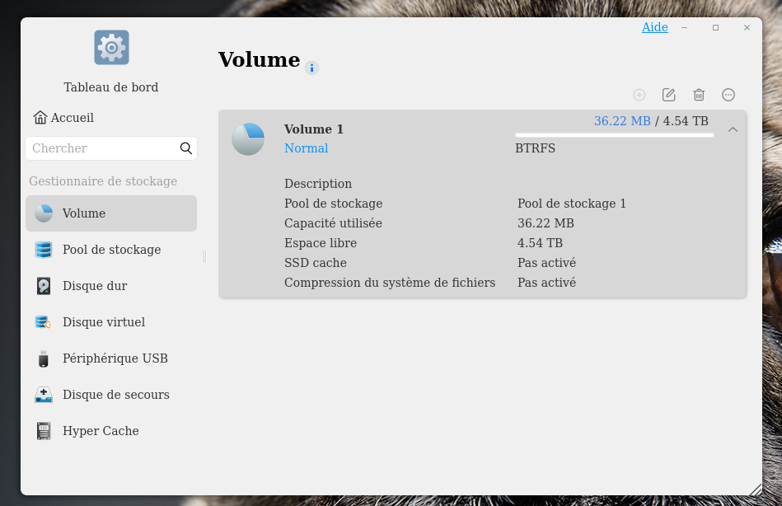Open Pool de stockage section
782x506 pixels.
pyautogui.click(x=111, y=250)
